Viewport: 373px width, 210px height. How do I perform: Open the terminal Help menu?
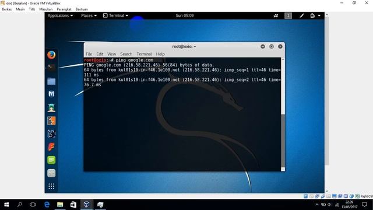pos(160,54)
